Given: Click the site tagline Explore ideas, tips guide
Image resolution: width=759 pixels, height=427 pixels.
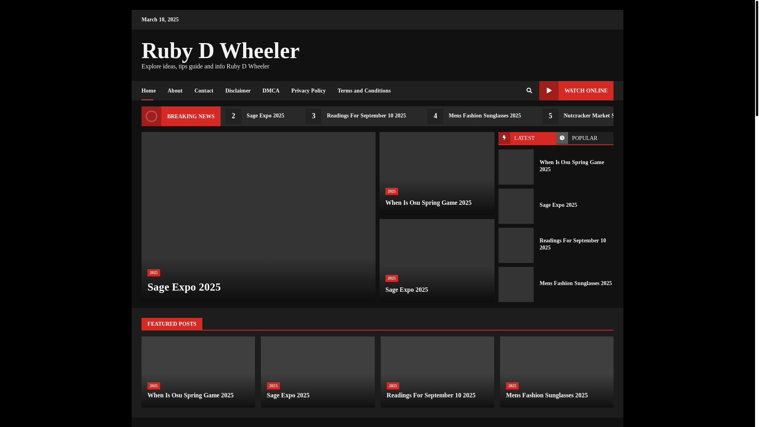Looking at the screenshot, I should pyautogui.click(x=205, y=66).
